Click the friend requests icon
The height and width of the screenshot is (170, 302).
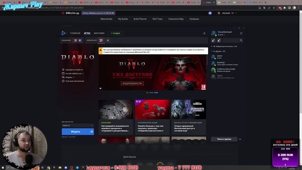point(219,40)
